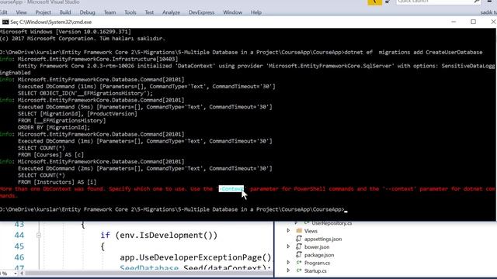The image size is (497, 279).
Task: Minimize the cmd.exe console window
Action: pos(454,22)
